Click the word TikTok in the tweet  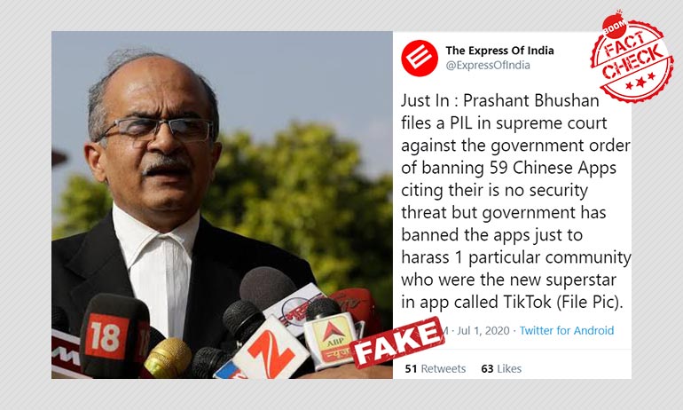click(528, 302)
